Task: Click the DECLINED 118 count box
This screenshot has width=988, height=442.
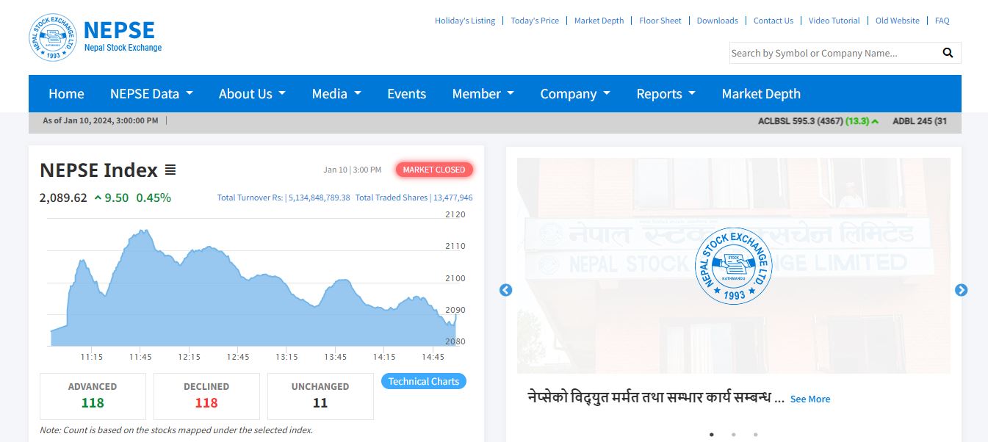Action: click(206, 396)
